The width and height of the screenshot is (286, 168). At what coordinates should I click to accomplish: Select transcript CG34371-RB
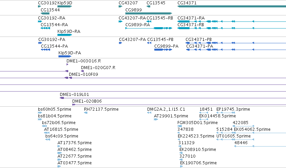point(191,25)
